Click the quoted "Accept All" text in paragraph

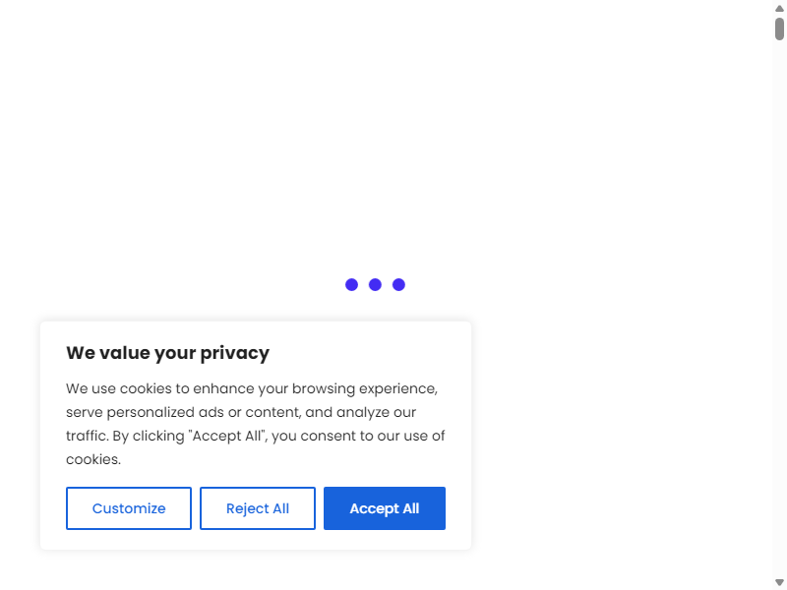[x=226, y=436]
